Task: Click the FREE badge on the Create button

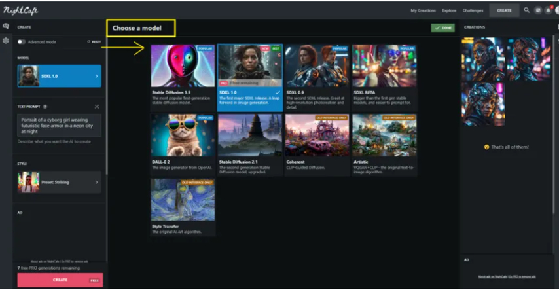Action: coord(94,280)
